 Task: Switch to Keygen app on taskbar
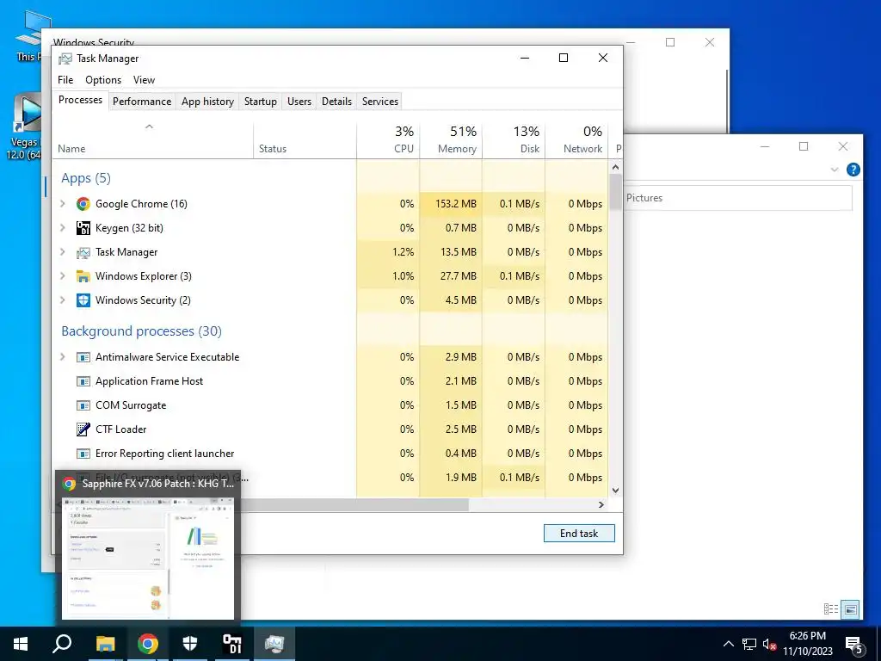pos(232,644)
